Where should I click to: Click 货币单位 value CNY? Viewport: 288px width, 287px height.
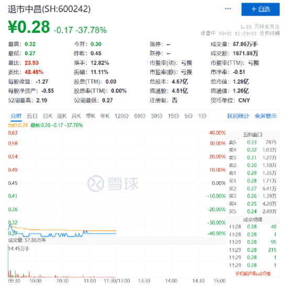tap(244, 100)
